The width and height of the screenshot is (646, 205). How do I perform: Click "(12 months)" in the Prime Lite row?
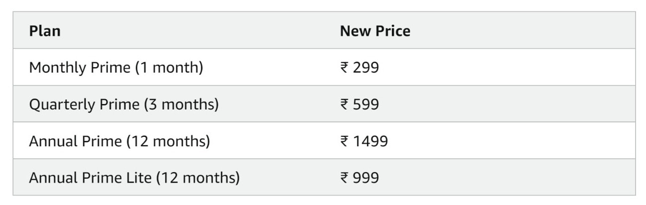click(198, 178)
